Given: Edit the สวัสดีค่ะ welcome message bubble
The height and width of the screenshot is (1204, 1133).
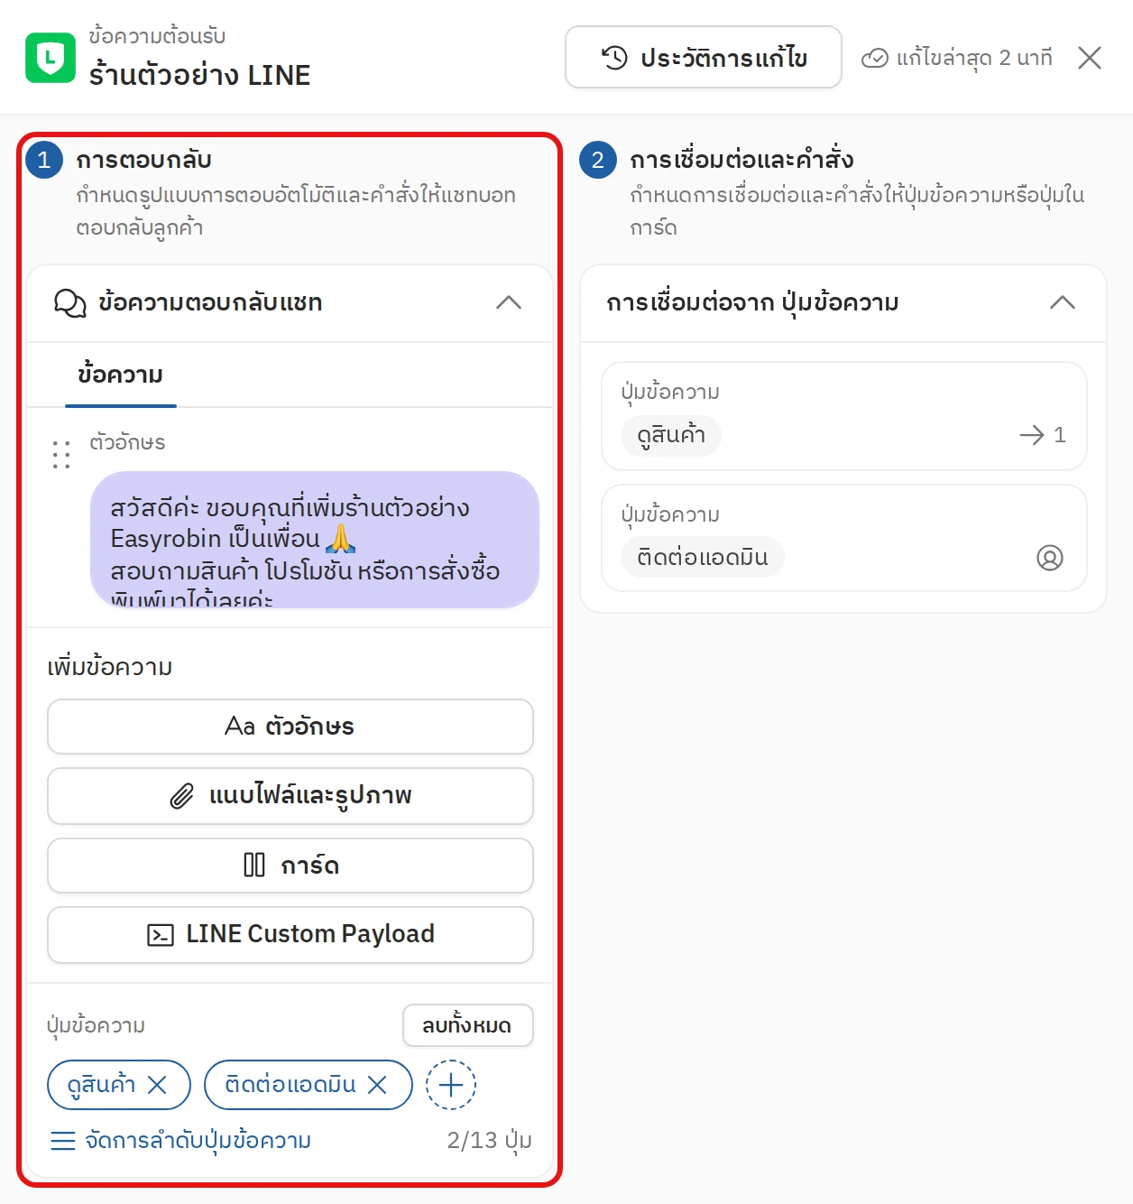Looking at the screenshot, I should click(315, 540).
